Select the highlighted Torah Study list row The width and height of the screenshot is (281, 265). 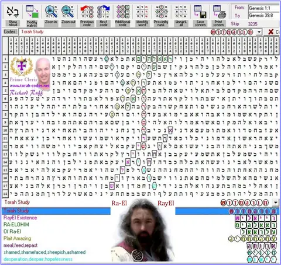[140, 211]
